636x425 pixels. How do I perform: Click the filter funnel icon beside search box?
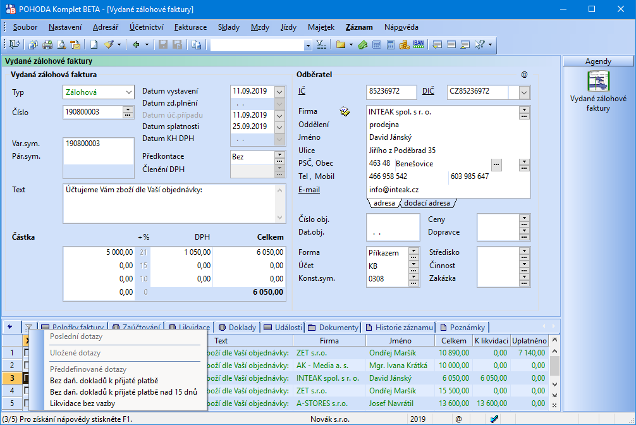(x=321, y=45)
